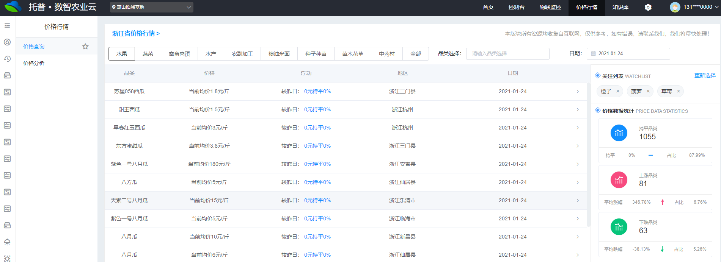
Task: Open 价格查询 in the side menu
Action: point(57,46)
